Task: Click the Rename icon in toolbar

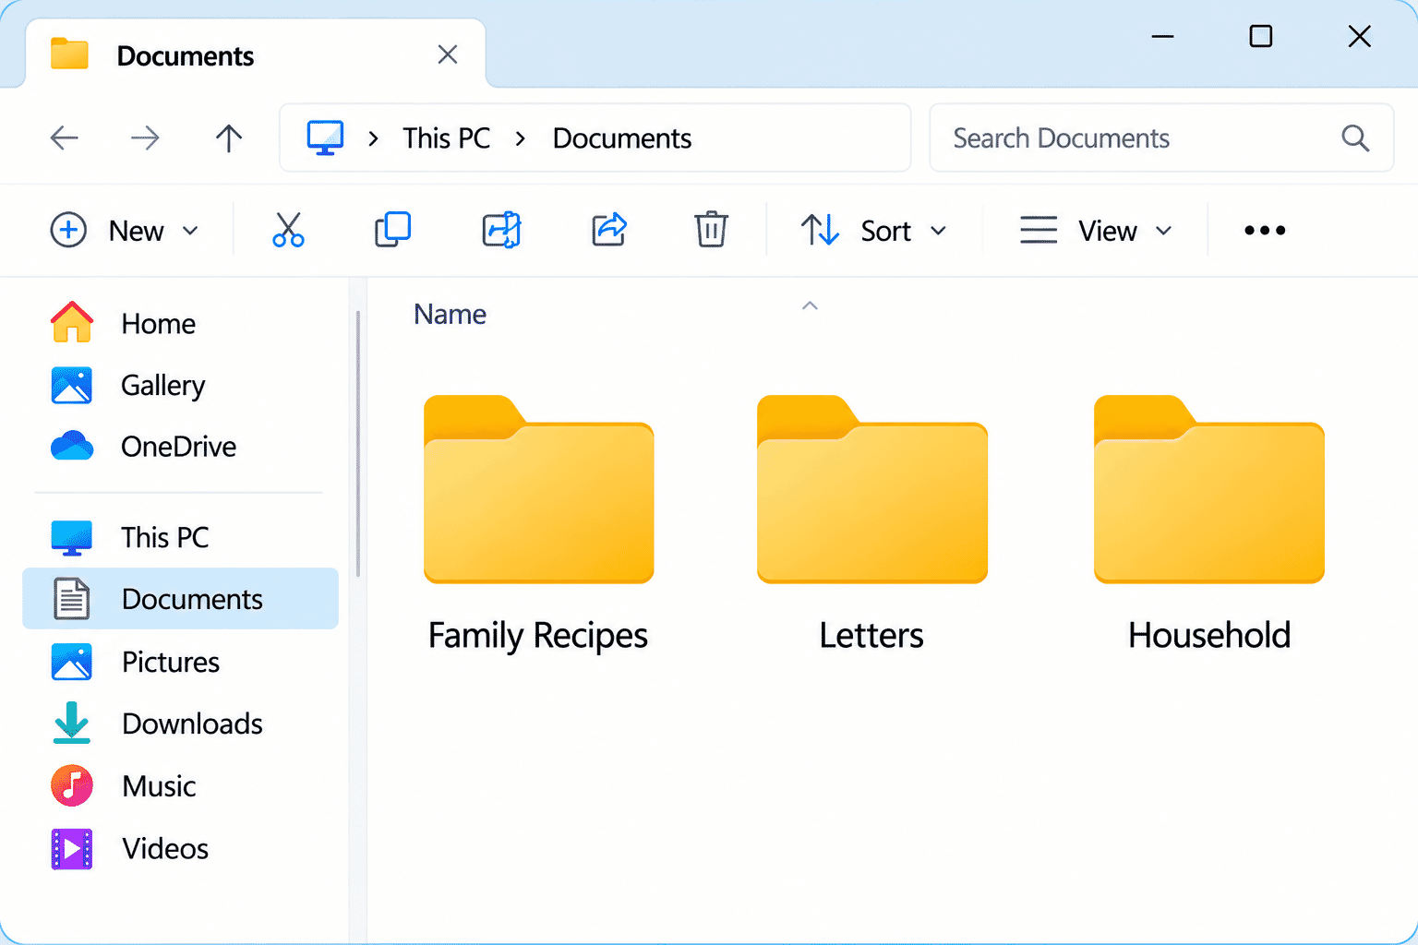Action: click(x=501, y=230)
